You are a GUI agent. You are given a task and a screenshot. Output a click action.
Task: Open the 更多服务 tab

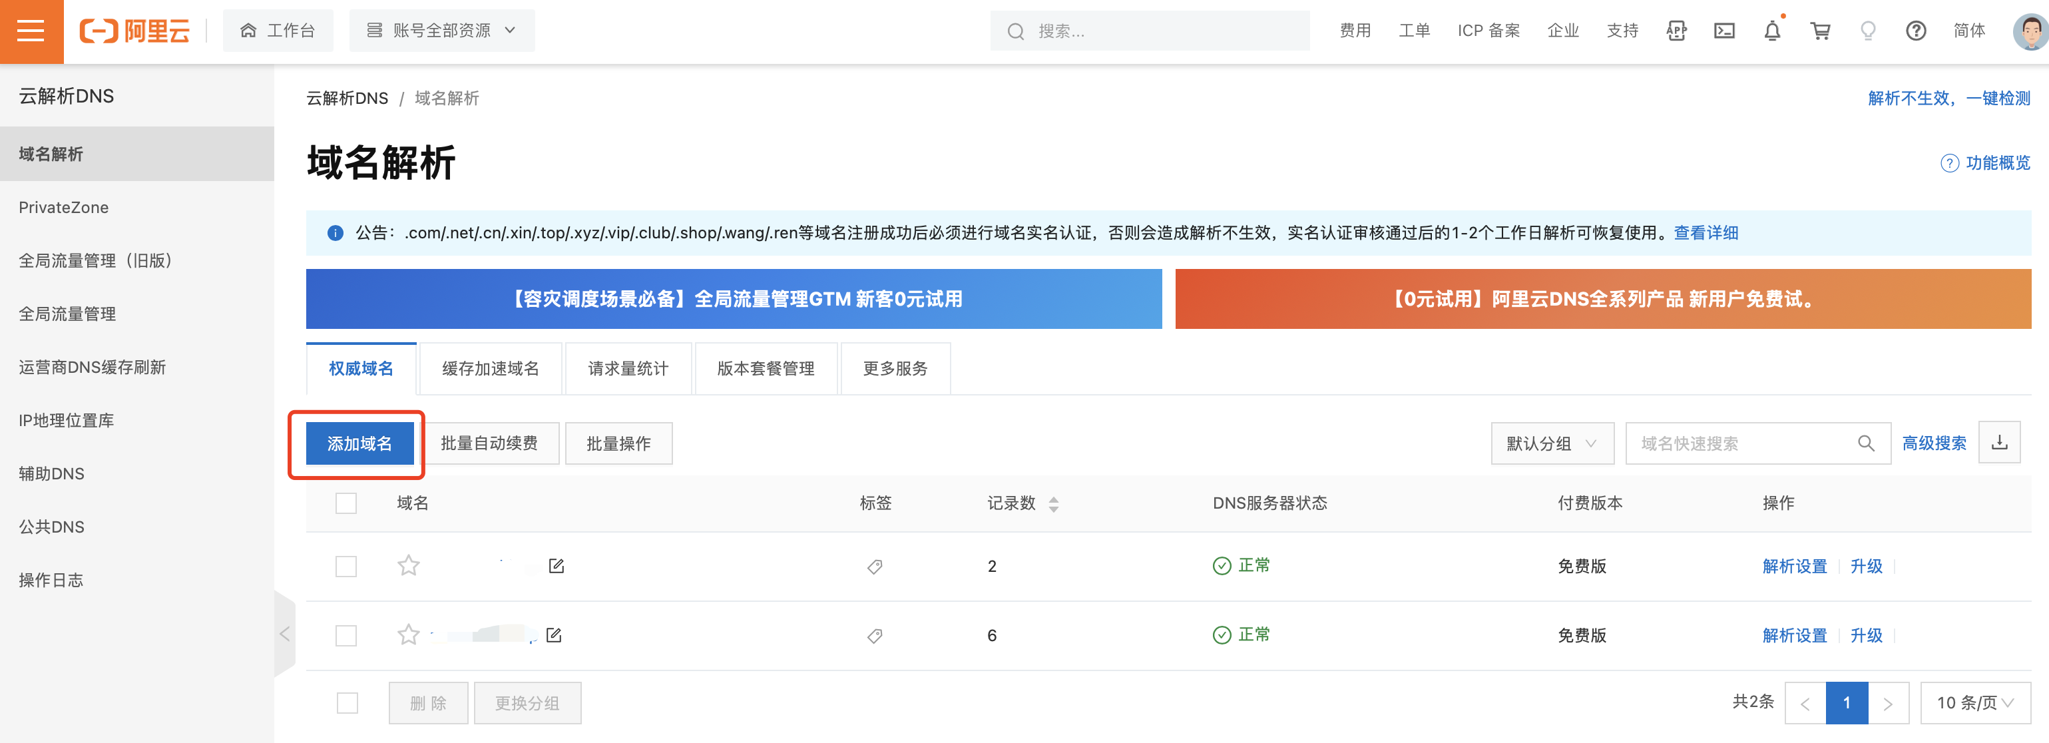pos(895,368)
